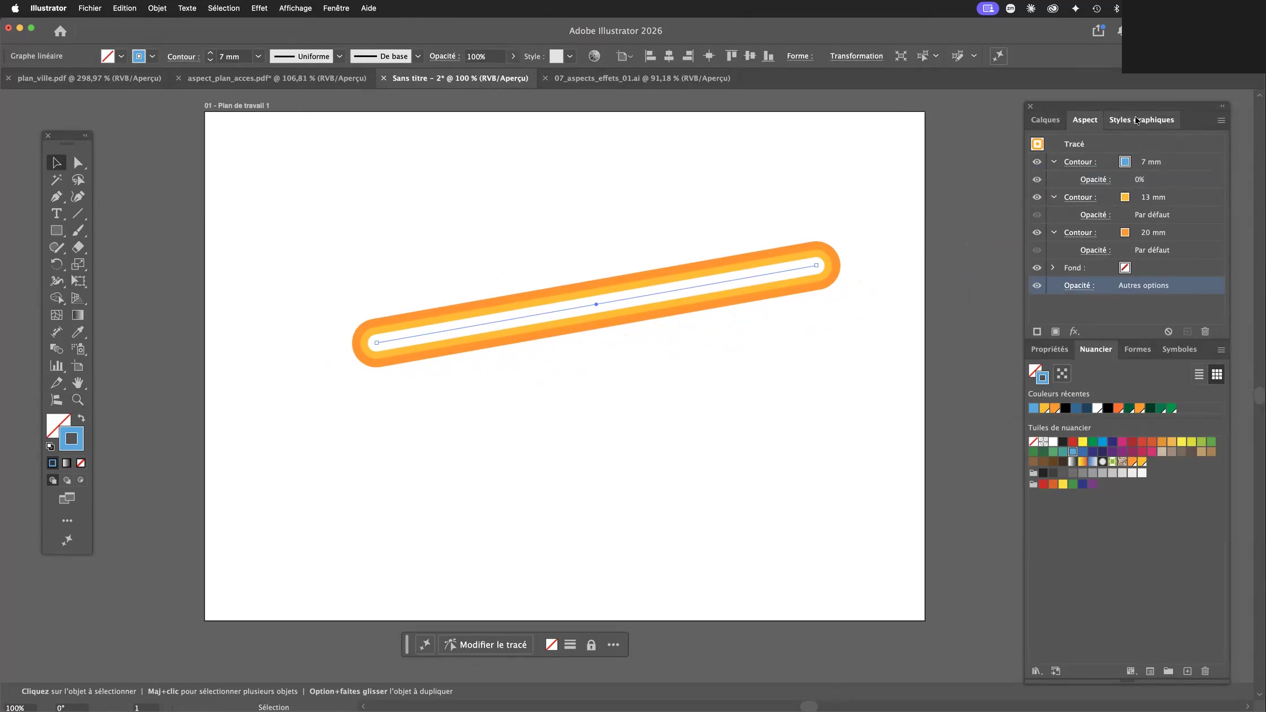Select the Rotate tool
The image size is (1266, 712).
pyautogui.click(x=56, y=264)
